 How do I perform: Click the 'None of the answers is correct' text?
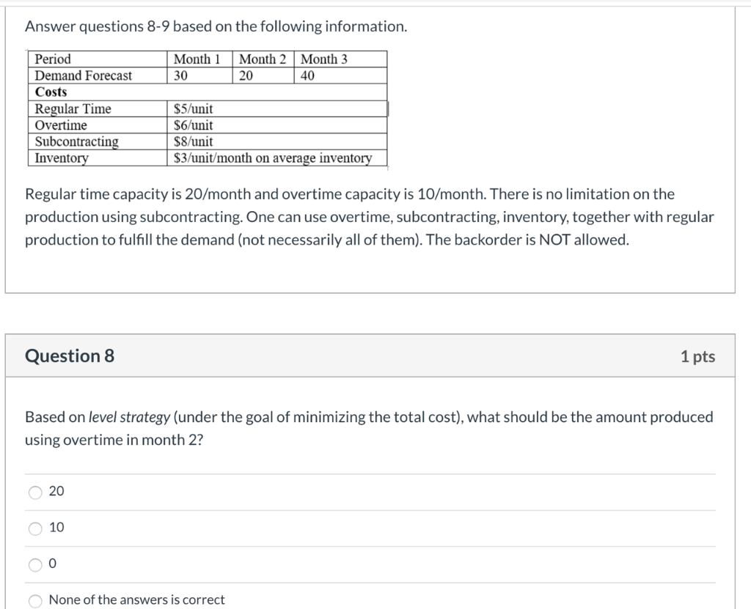[136, 599]
